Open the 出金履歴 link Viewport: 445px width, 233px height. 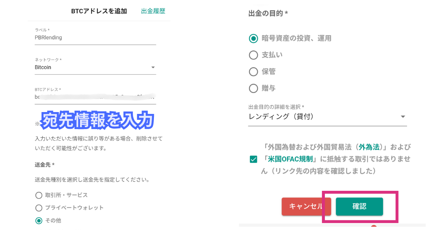153,11
